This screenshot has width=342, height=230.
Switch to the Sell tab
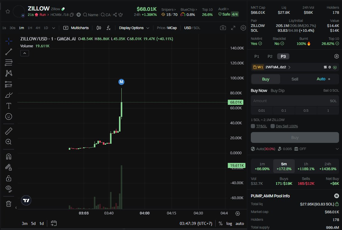tap(295, 79)
